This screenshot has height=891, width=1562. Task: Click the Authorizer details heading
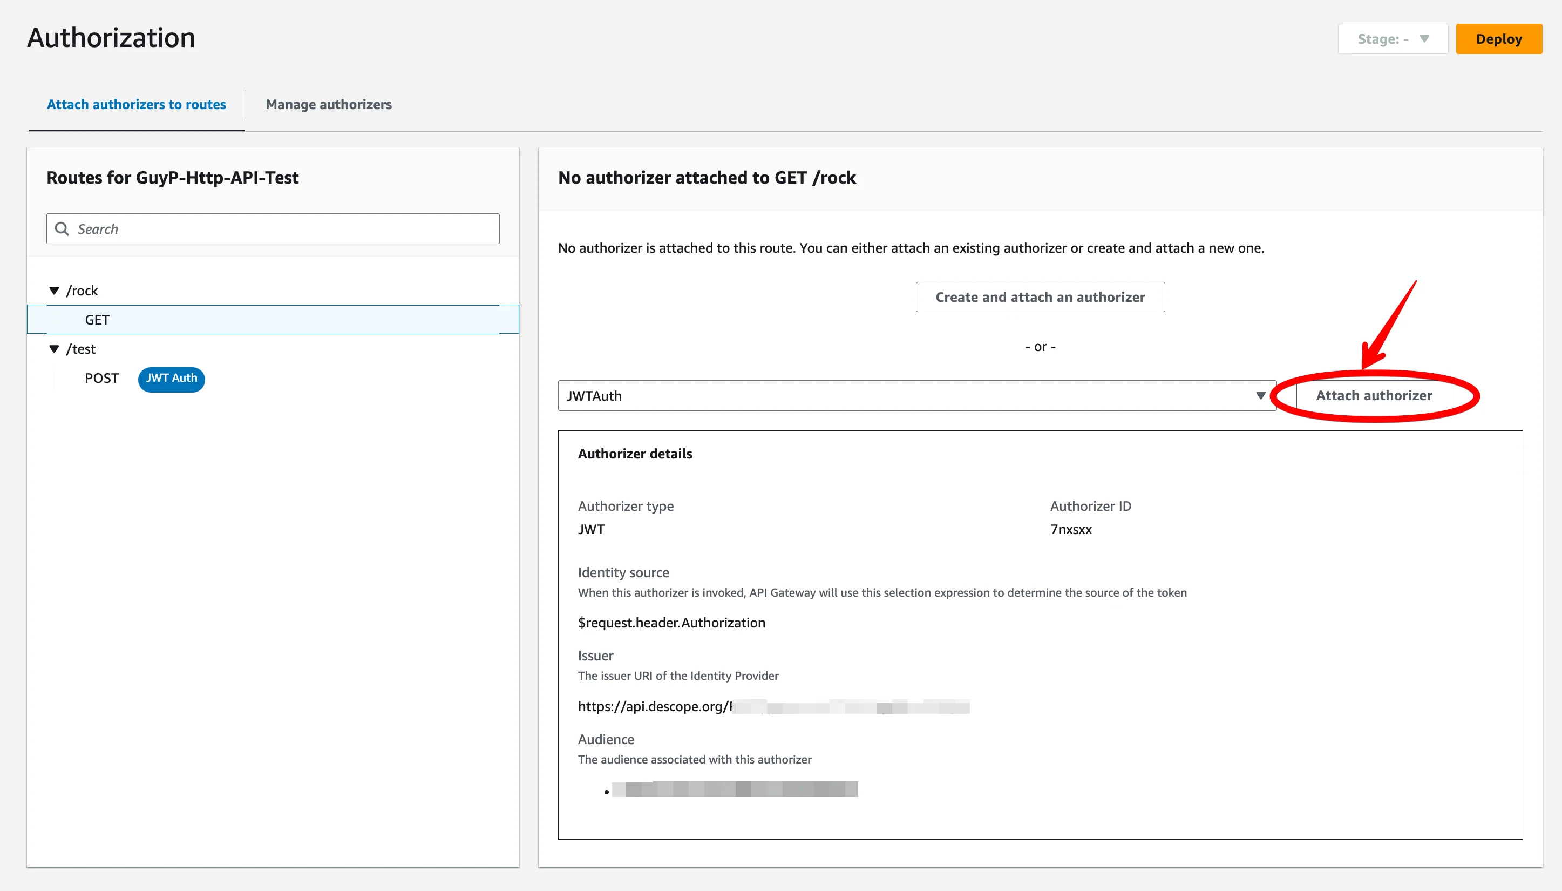click(635, 454)
